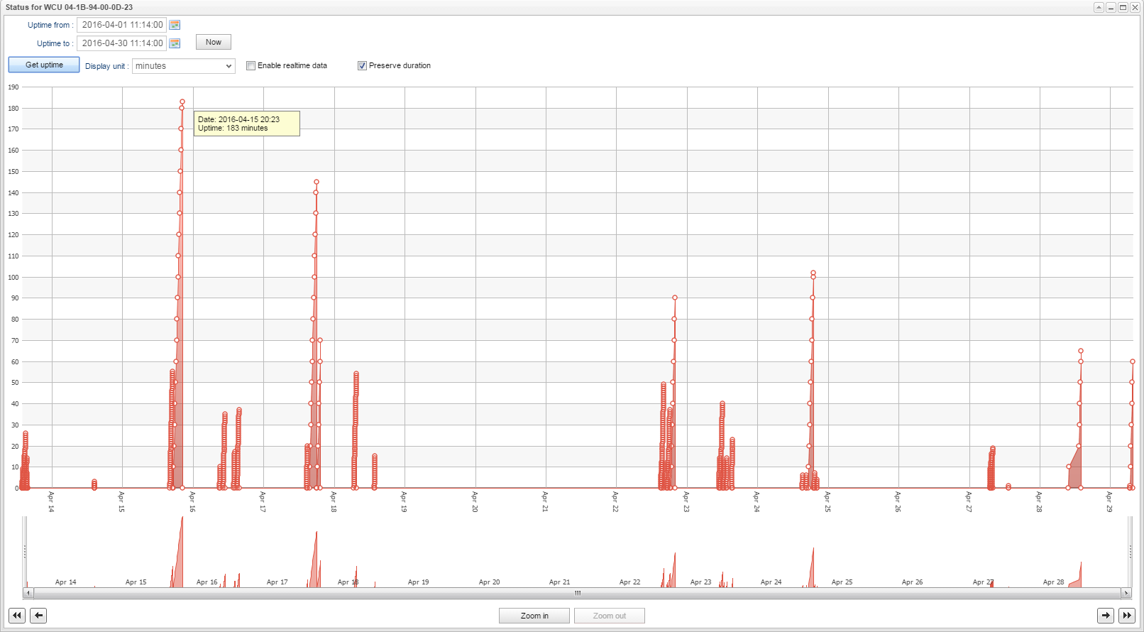Open the Display unit dropdown
The height and width of the screenshot is (632, 1144).
tap(184, 66)
